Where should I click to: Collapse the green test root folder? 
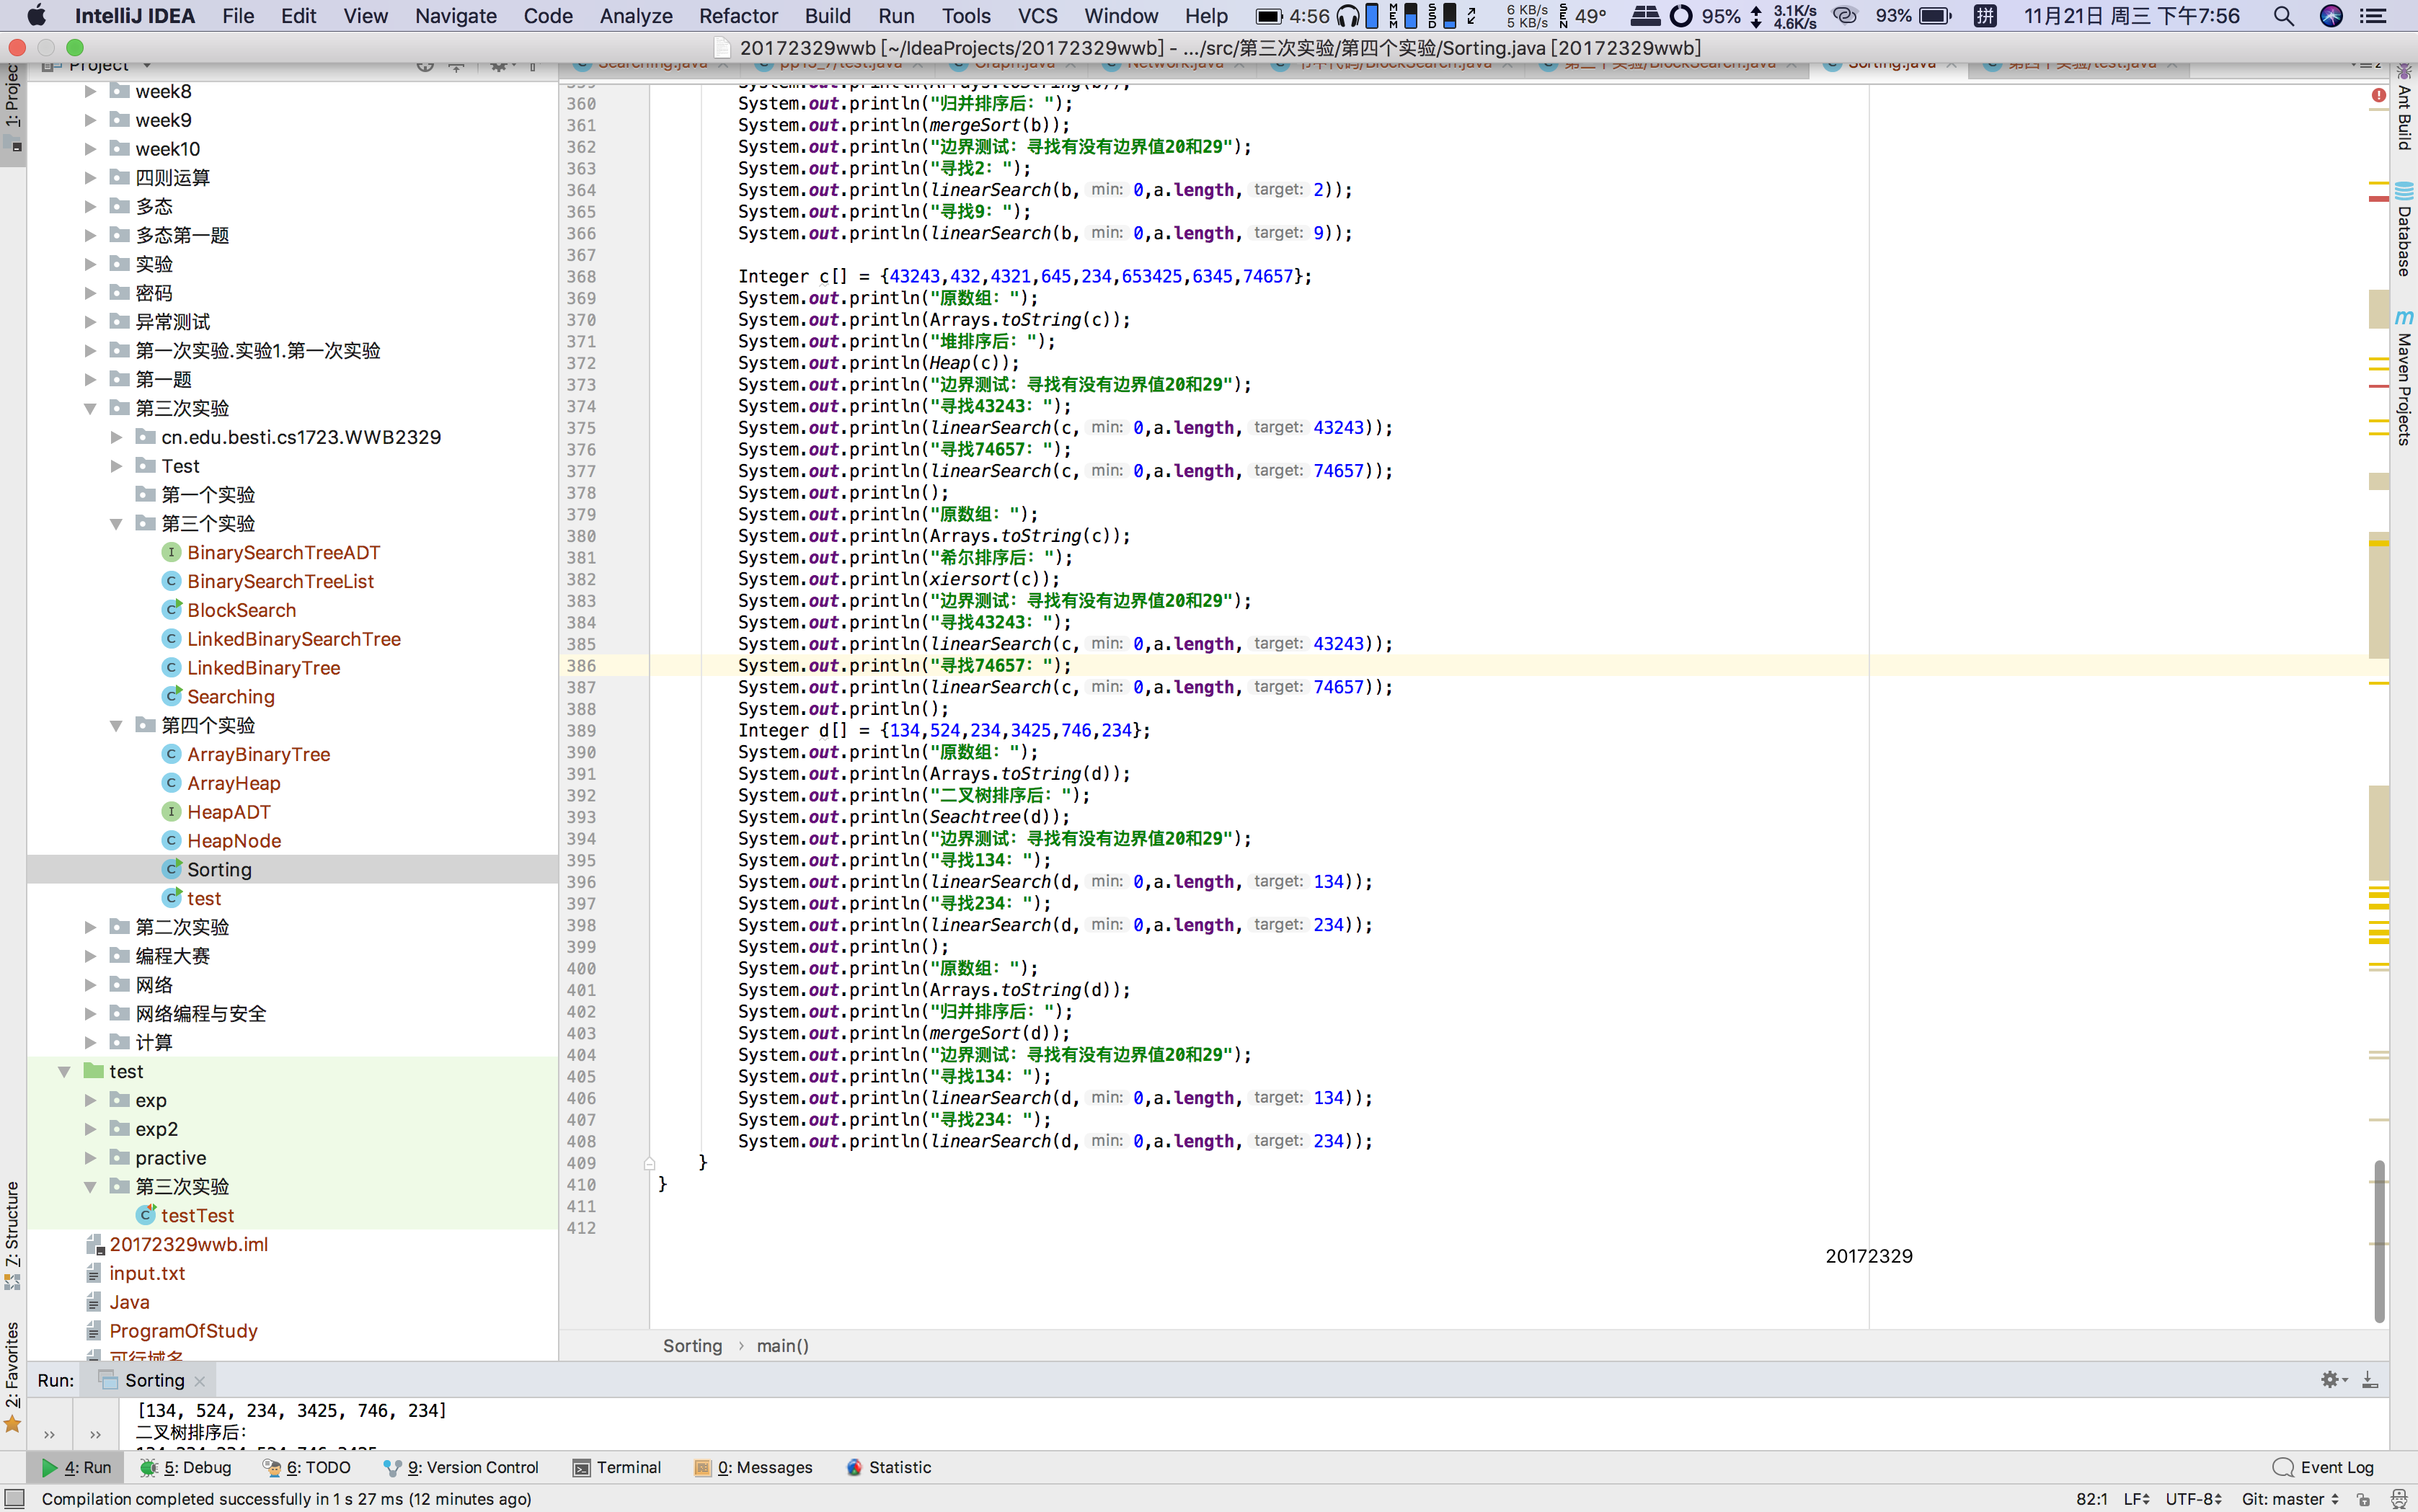[64, 1071]
